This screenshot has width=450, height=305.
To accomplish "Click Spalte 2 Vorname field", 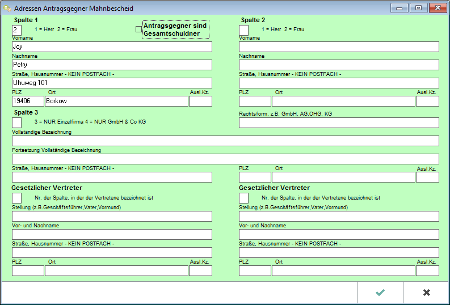I will (x=339, y=46).
